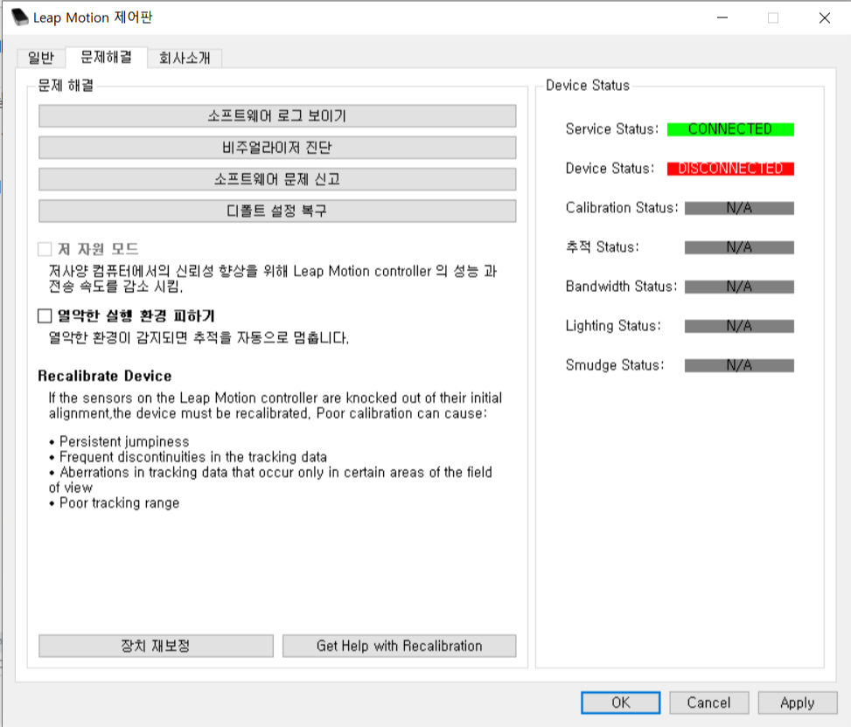Click the 장치 재보정 button

[156, 646]
